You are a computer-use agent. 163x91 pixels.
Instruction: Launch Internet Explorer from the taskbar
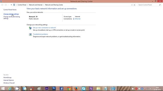pyautogui.click(x=10, y=88)
